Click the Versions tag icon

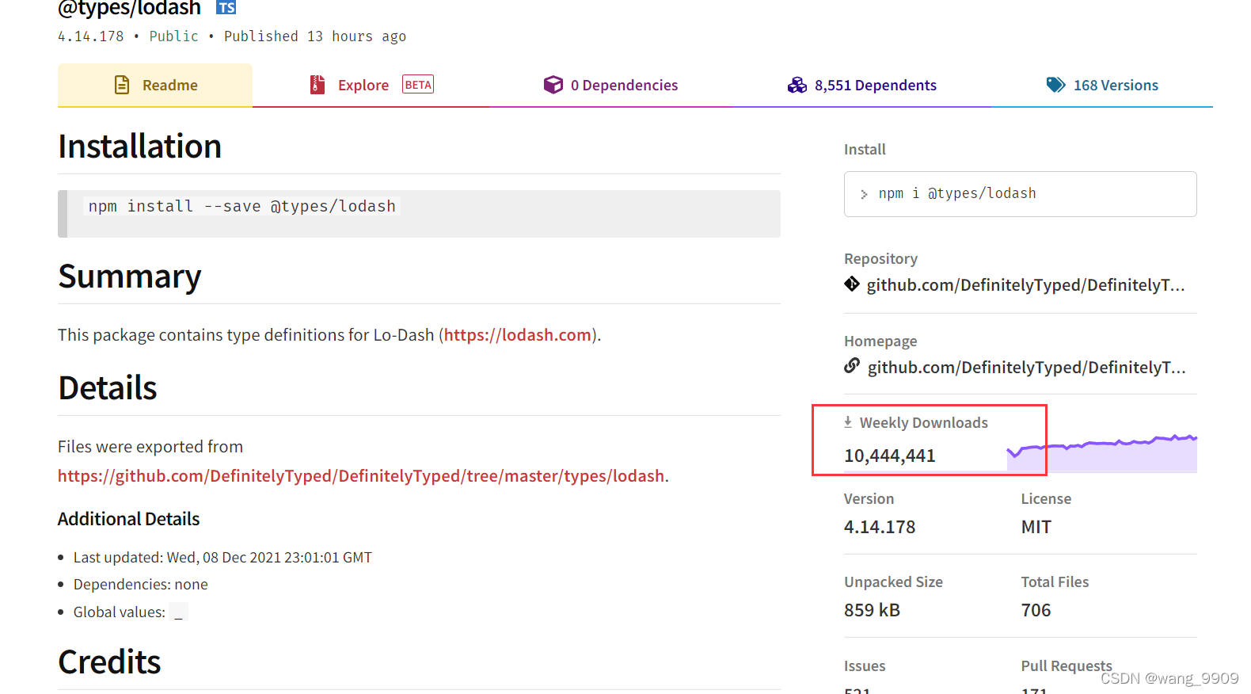click(1056, 85)
